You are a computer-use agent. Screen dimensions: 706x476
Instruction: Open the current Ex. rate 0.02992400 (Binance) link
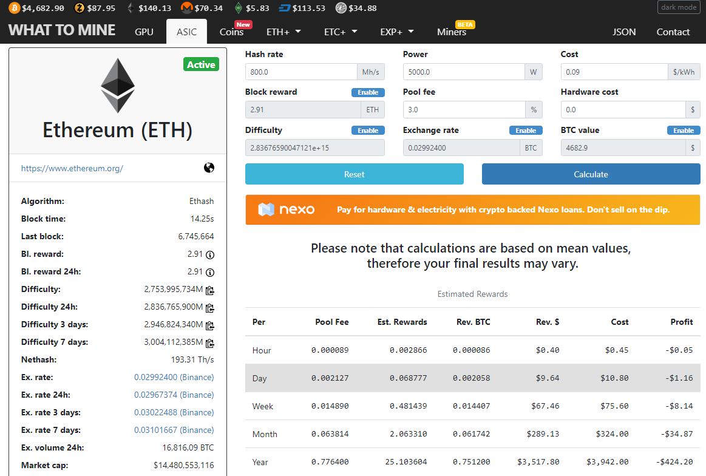click(x=174, y=378)
